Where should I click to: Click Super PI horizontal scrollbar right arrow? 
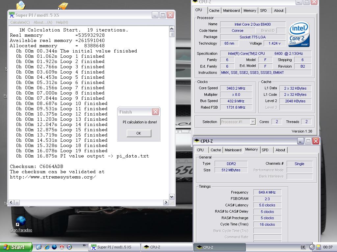pos(166,202)
